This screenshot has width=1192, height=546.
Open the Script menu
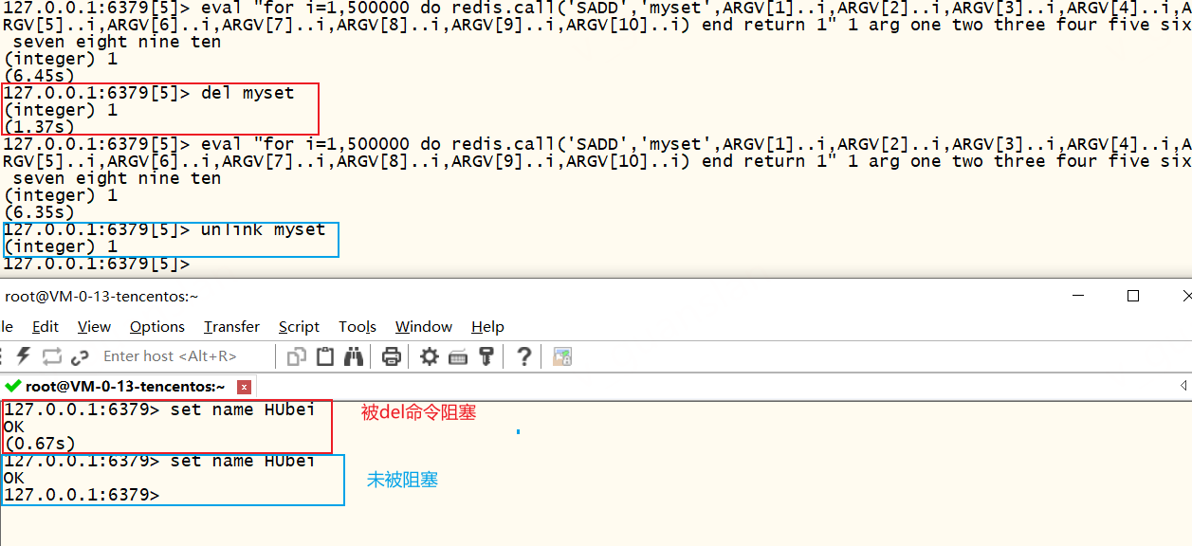click(299, 326)
